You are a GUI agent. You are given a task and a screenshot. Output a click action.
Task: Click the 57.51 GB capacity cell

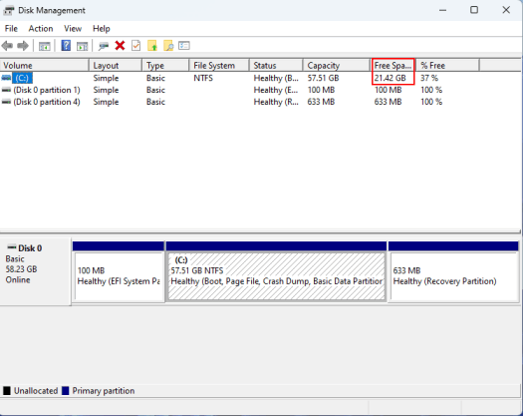323,78
